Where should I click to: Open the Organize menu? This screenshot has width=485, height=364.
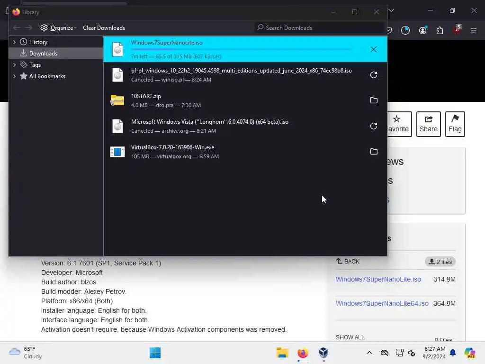[x=58, y=28]
